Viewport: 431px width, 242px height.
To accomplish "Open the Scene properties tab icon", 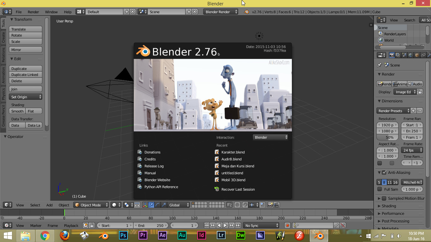I will coord(404,55).
